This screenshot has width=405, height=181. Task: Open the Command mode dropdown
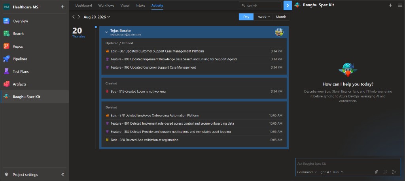pos(307,172)
